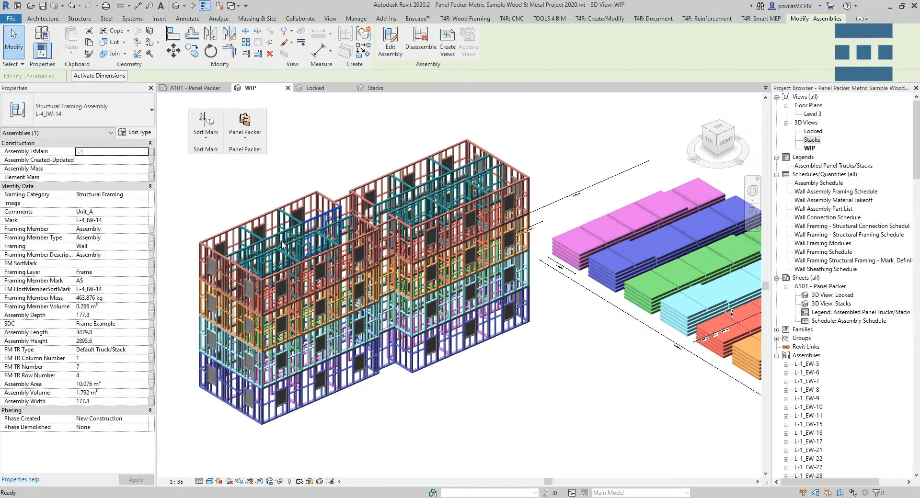920x498 pixels.
Task: Collapse the Construction properties section
Action: tap(150, 143)
